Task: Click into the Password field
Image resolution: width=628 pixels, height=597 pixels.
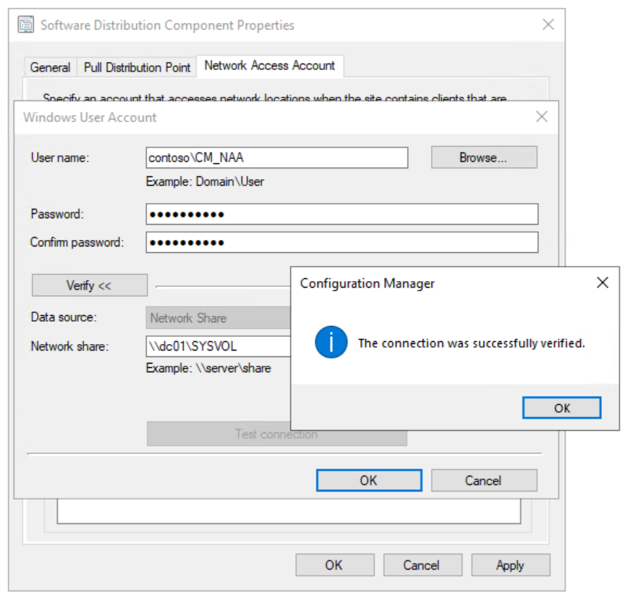Action: (341, 214)
